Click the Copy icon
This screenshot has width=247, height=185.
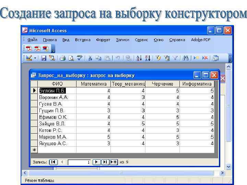pos(98,58)
